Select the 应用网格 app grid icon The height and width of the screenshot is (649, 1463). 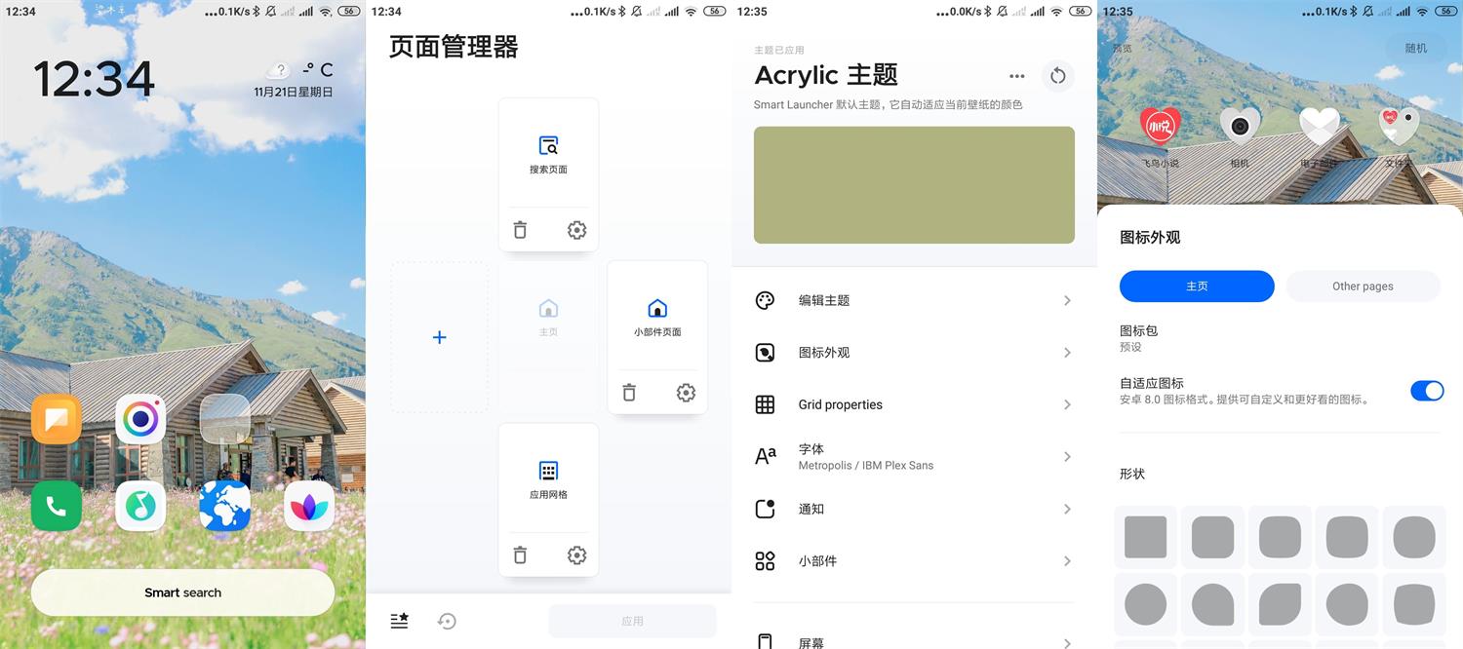(548, 472)
